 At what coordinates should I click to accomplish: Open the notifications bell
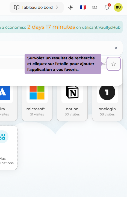(x=107, y=7)
